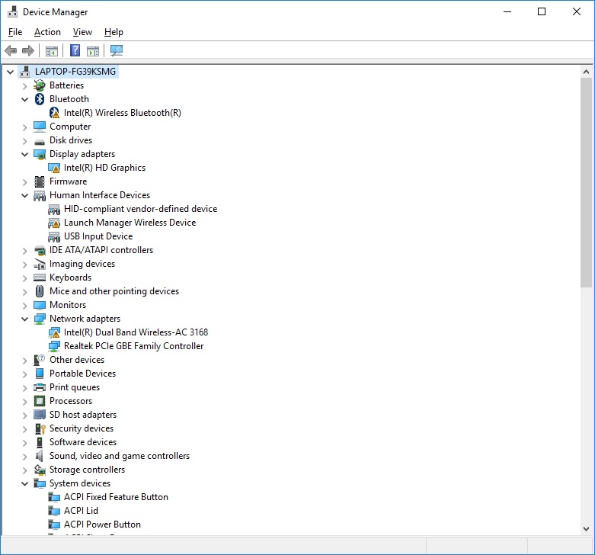The width and height of the screenshot is (595, 555).
Task: Expand the Software devices category
Action: [x=24, y=443]
